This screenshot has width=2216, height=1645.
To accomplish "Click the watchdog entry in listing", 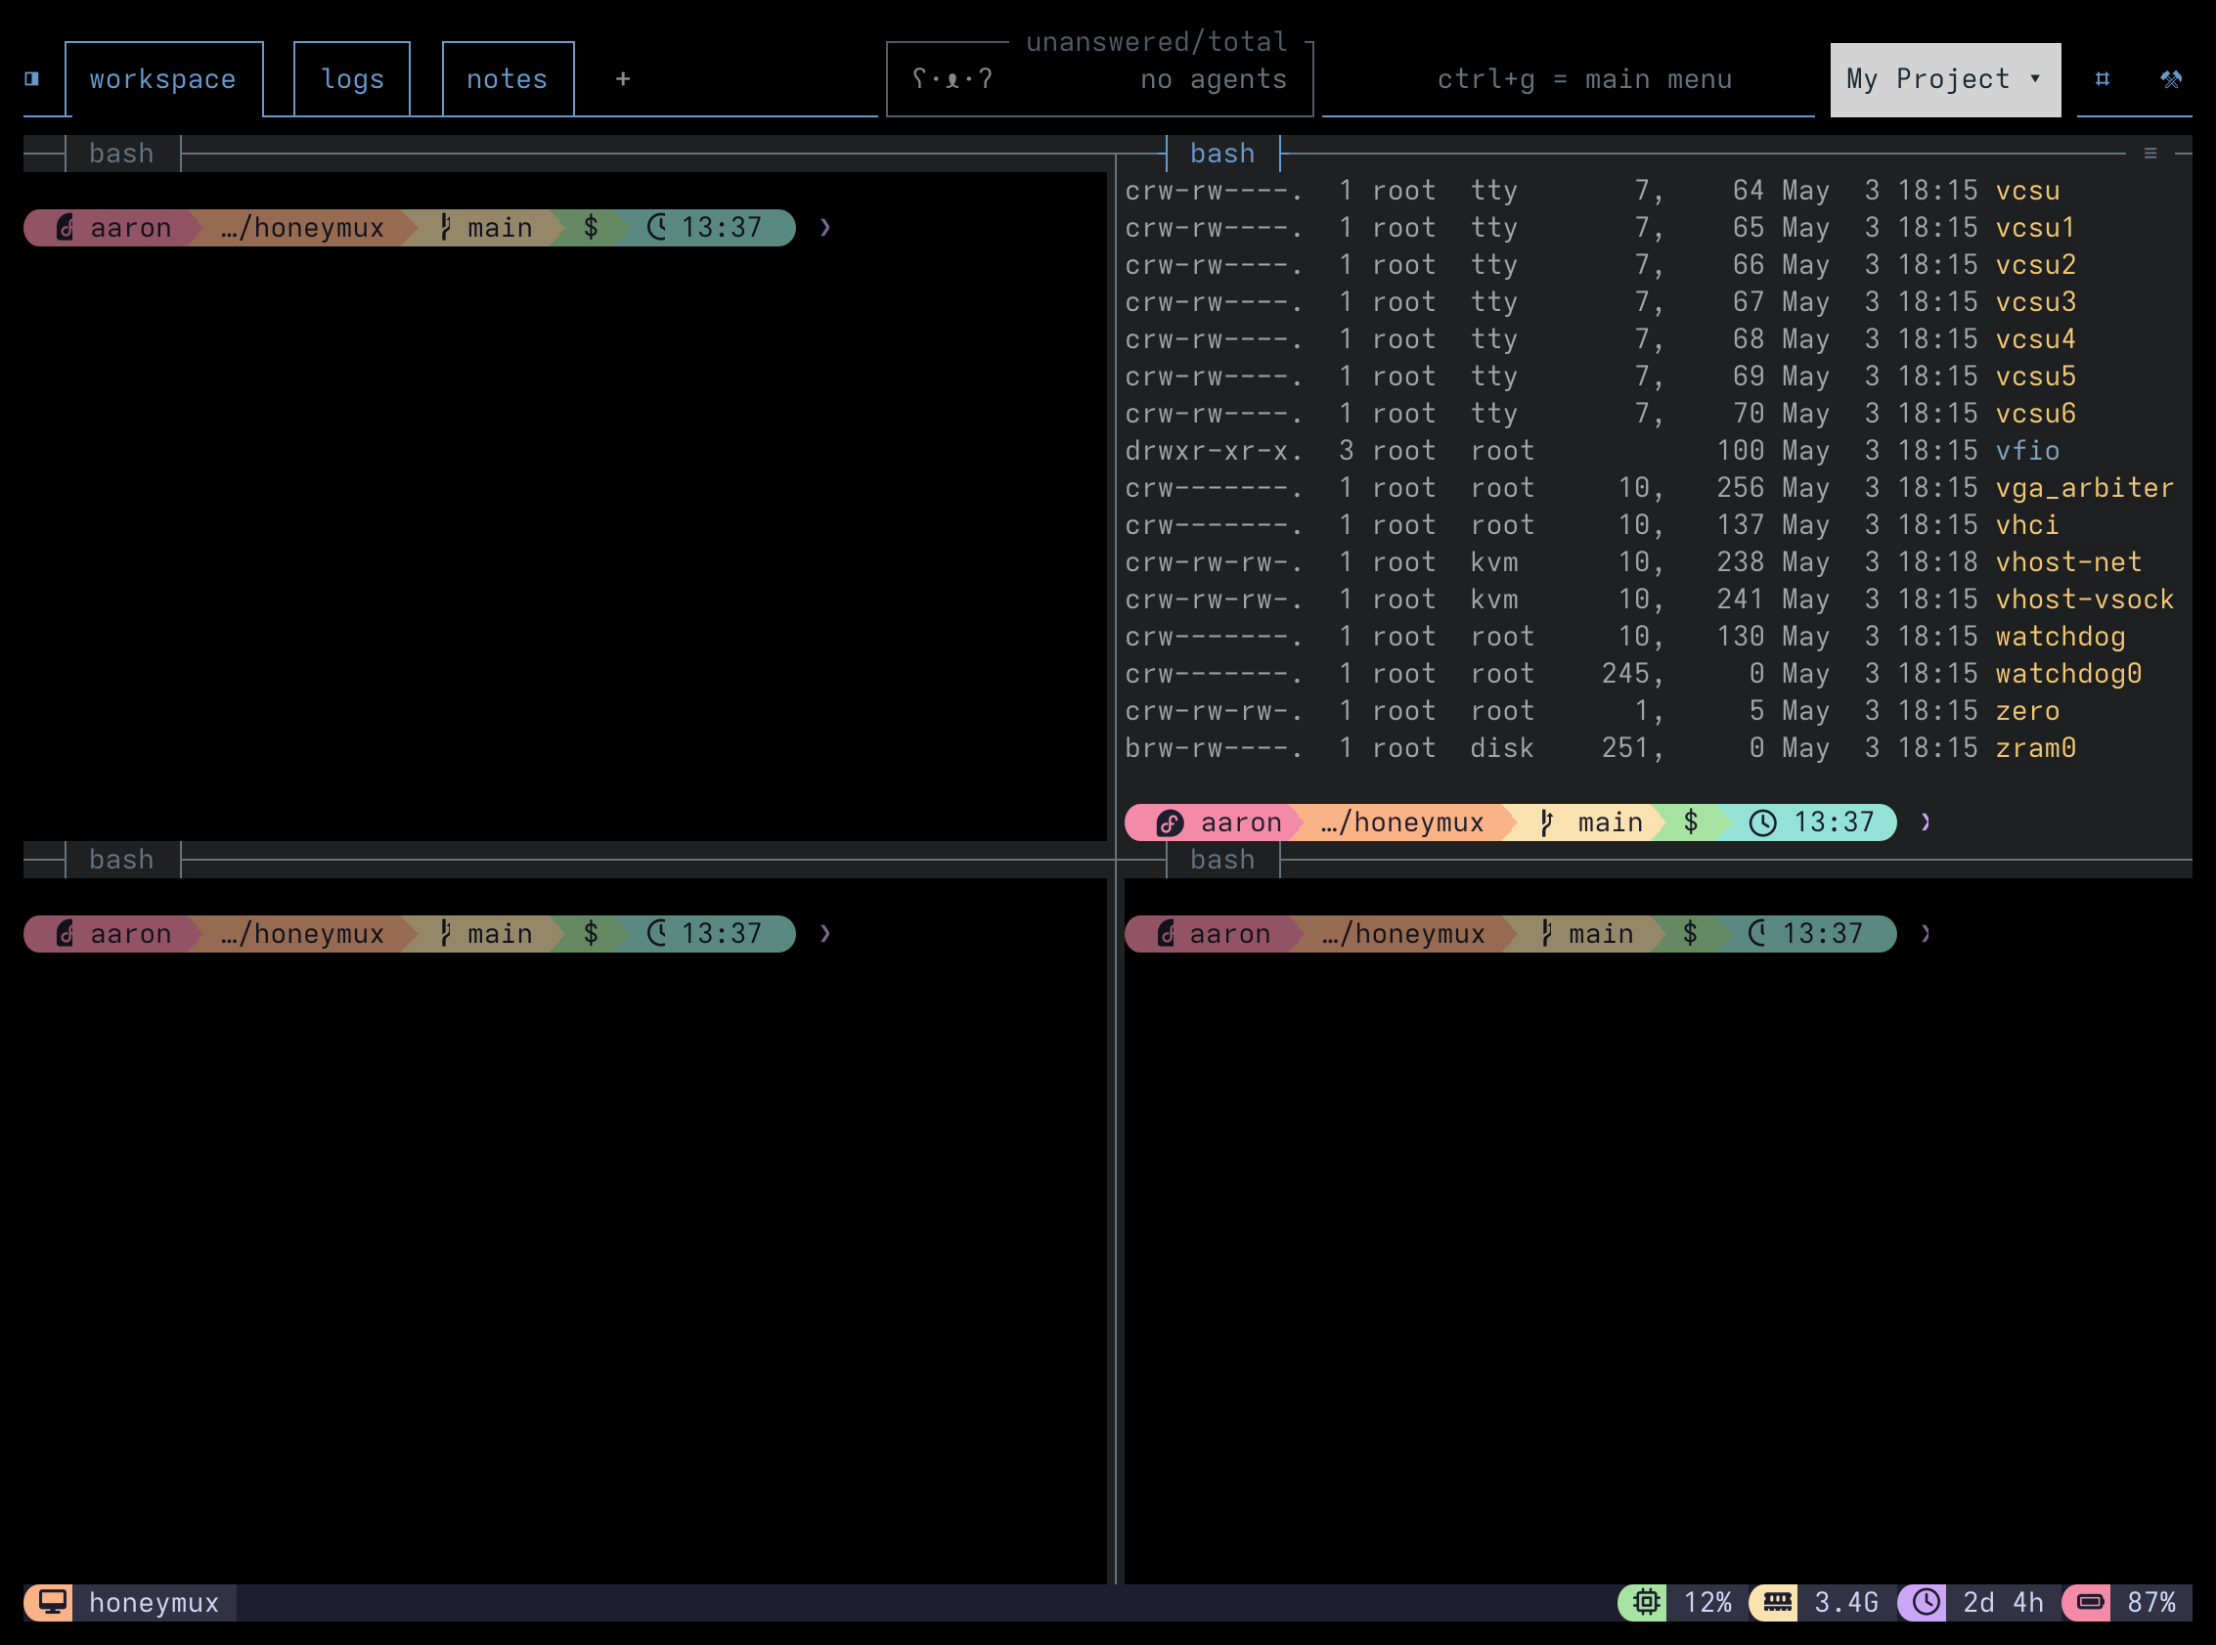I will pyautogui.click(x=2060, y=638).
